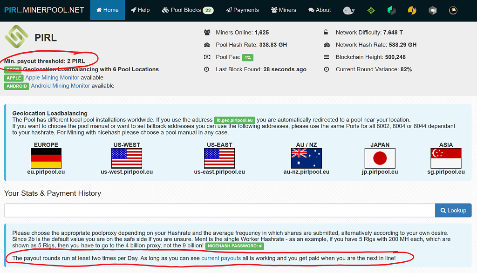Viewport: 477px width, 273px height.
Task: Open the round dark coin icon in navbar
Action: pyautogui.click(x=453, y=11)
